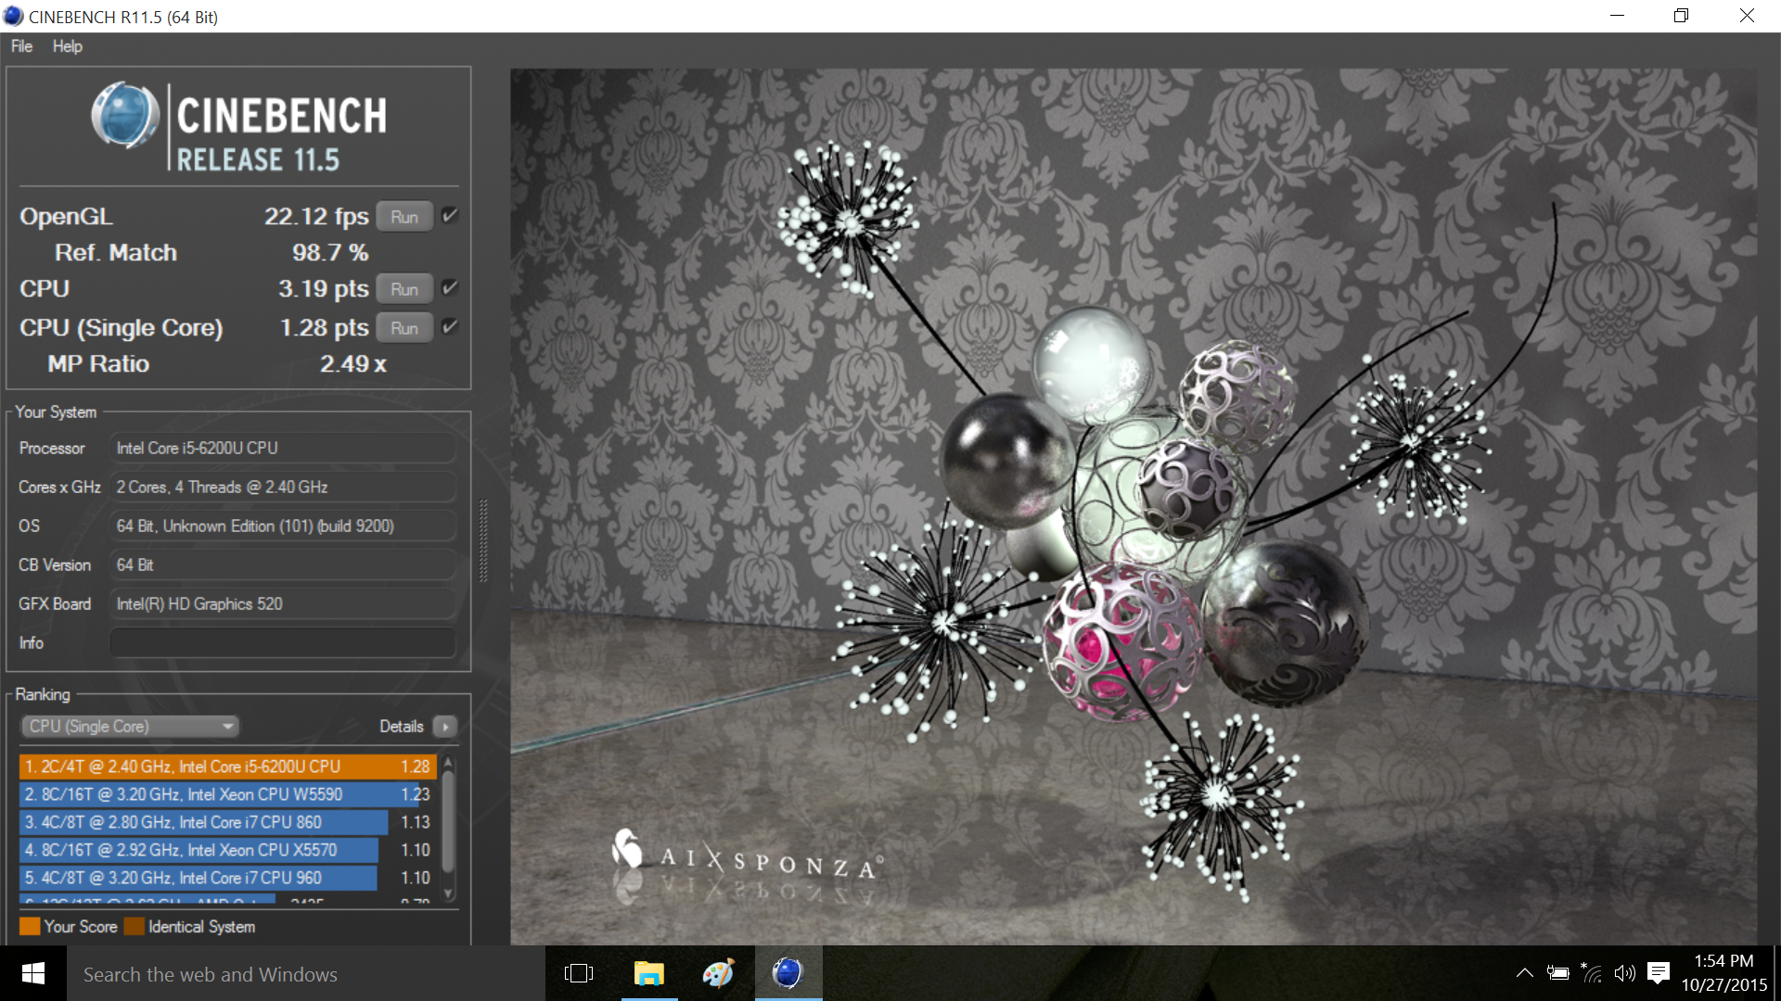Toggle the CPU (Single Core) checkbox

(x=450, y=327)
